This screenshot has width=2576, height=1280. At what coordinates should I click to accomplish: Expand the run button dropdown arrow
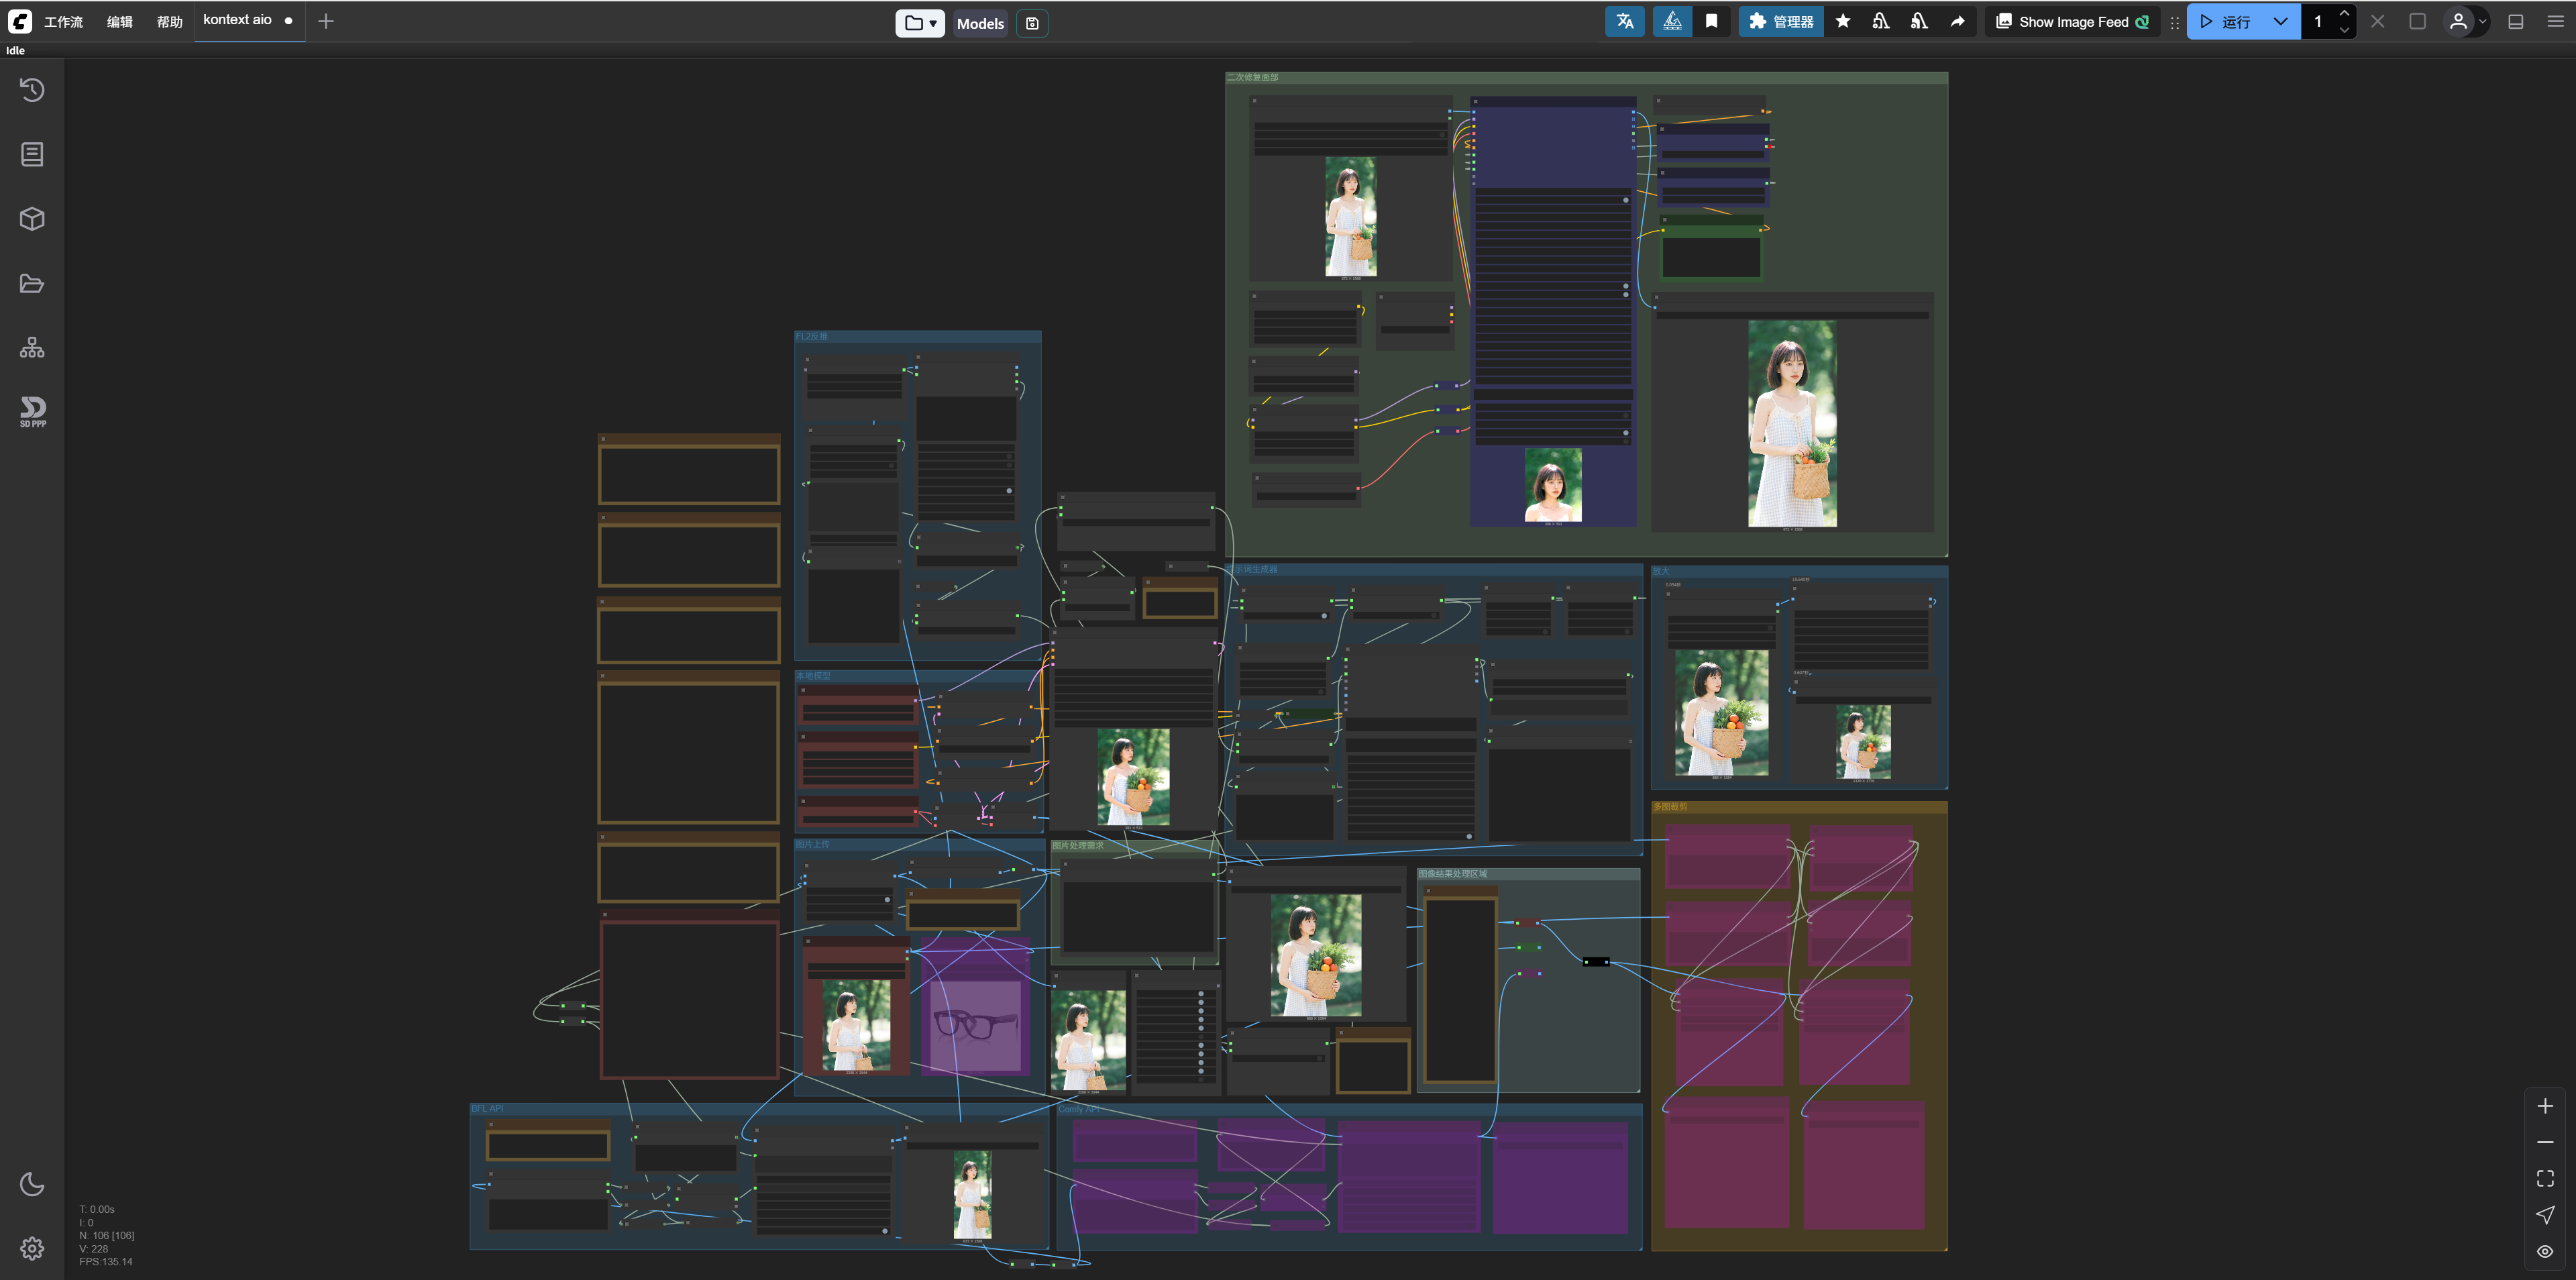coord(2280,22)
